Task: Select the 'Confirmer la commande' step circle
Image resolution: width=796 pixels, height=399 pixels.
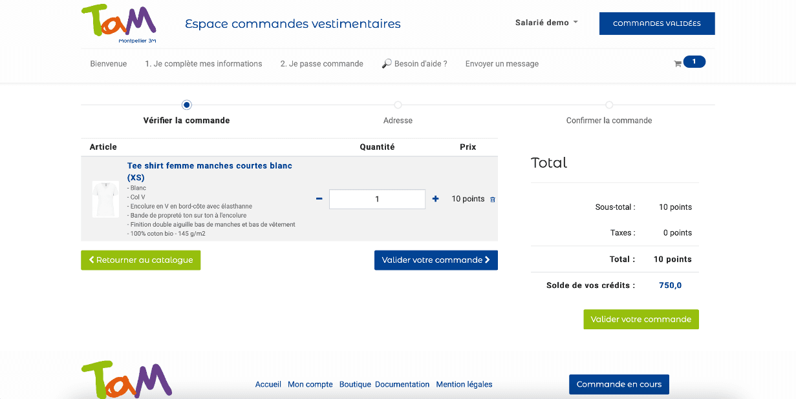Action: coord(609,105)
